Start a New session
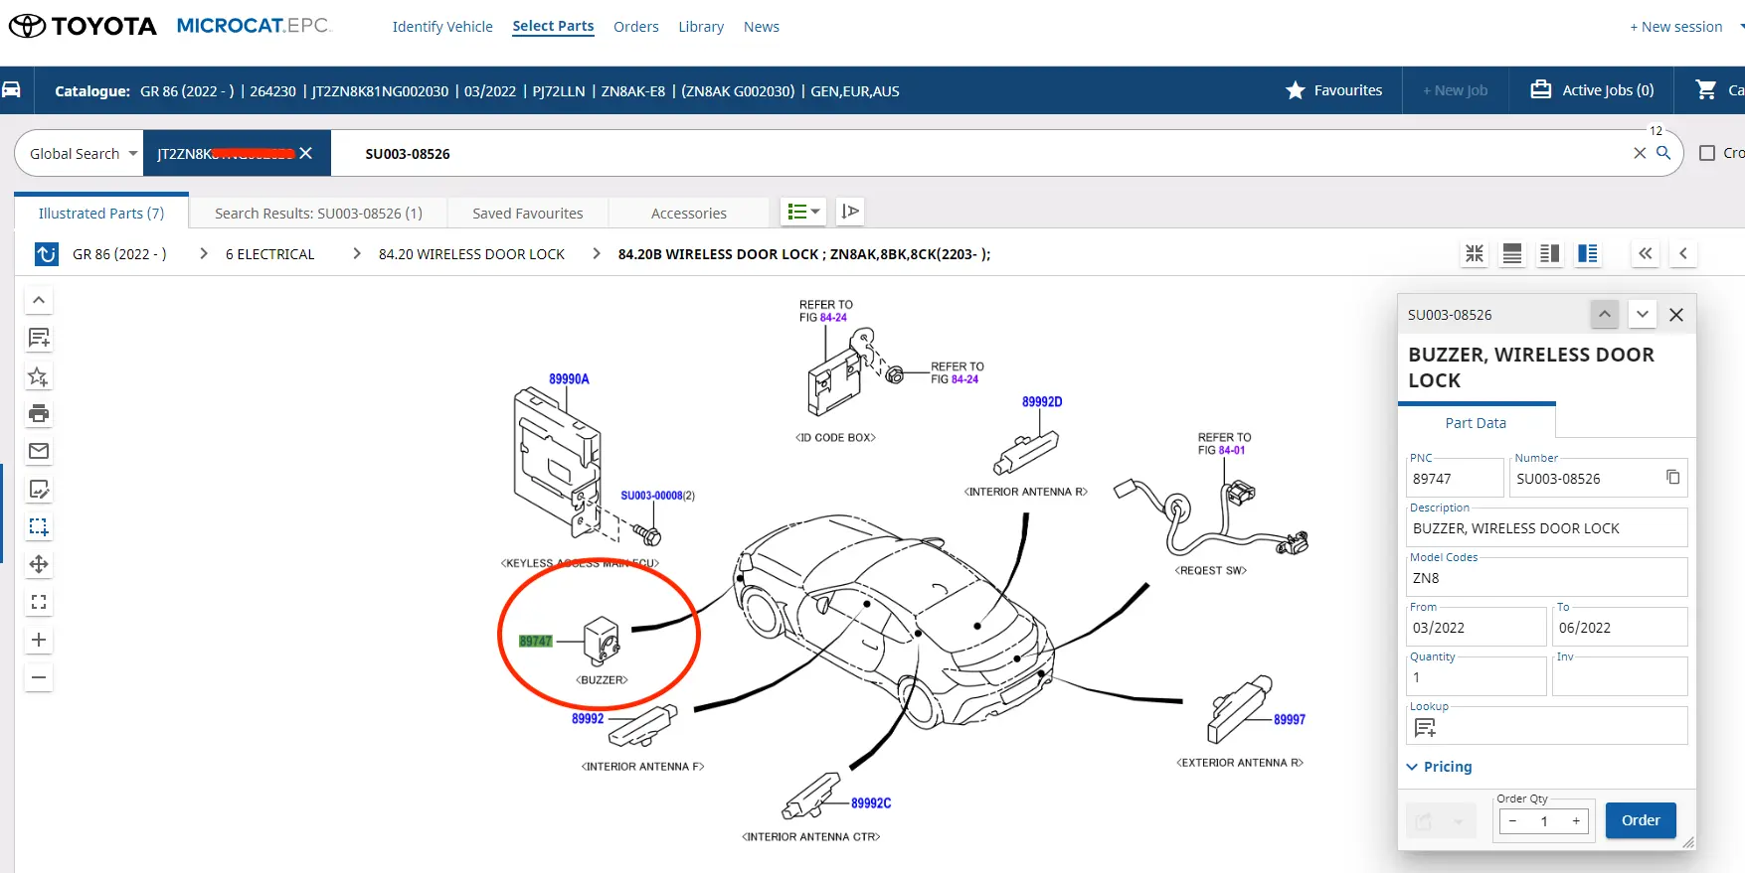The height and width of the screenshot is (873, 1745). pyautogui.click(x=1676, y=27)
